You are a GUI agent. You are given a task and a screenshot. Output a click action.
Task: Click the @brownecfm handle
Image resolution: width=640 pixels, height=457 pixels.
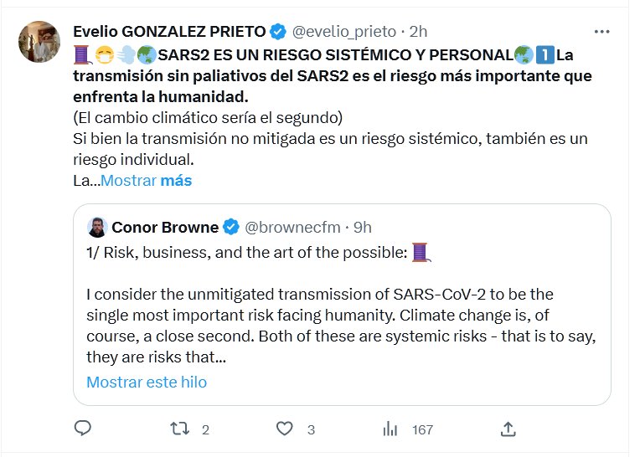click(292, 227)
